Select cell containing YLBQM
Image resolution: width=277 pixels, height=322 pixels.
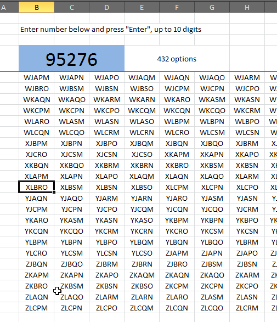pos(142,242)
